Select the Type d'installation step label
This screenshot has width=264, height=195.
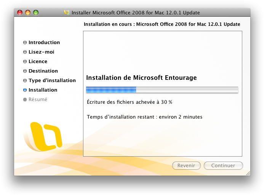click(x=52, y=81)
